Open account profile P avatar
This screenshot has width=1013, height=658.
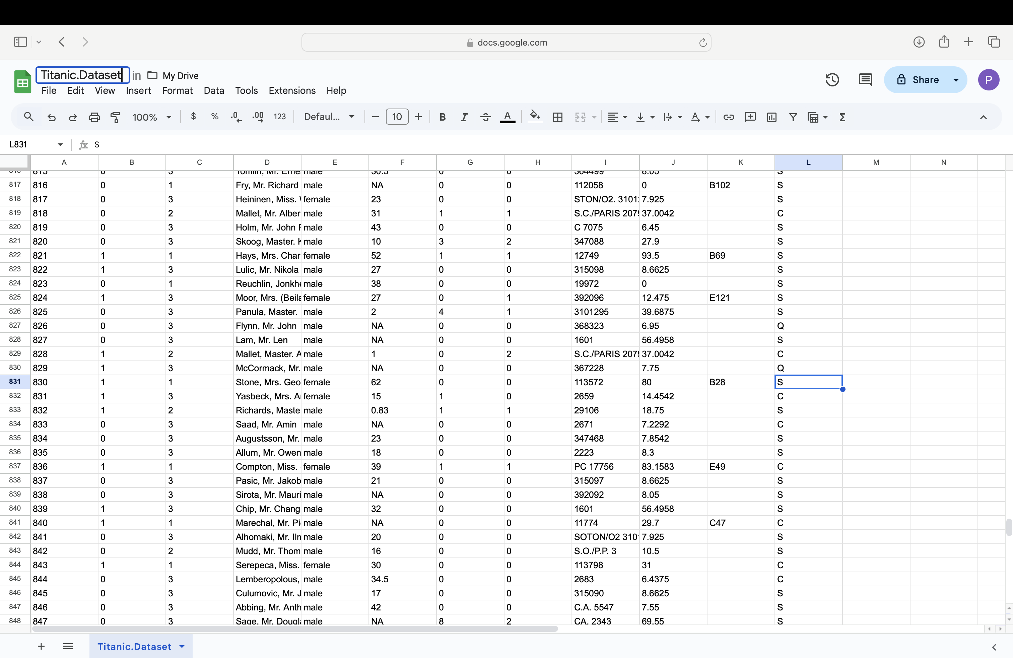[988, 80]
